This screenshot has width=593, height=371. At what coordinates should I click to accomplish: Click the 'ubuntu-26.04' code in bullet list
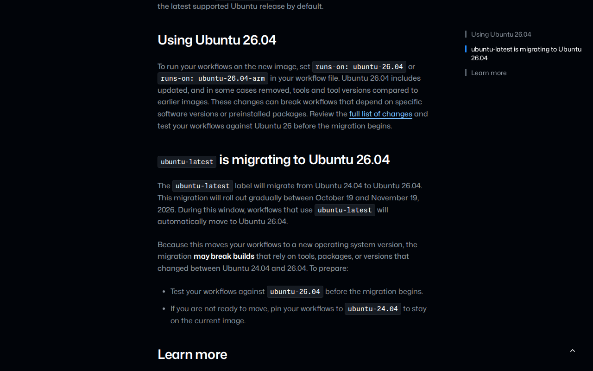coord(295,292)
